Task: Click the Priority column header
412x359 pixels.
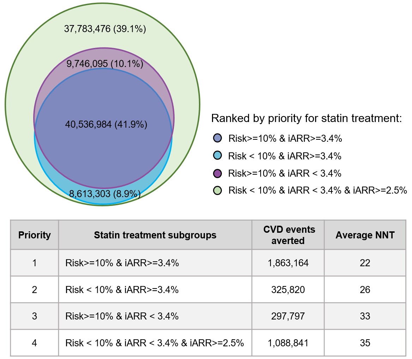Action: tap(35, 235)
